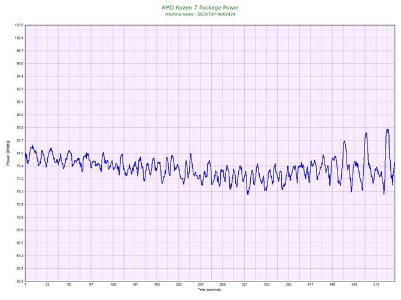This screenshot has height=300, width=401.
Task: Click the y-axis value 94.4
Action: click(20, 76)
